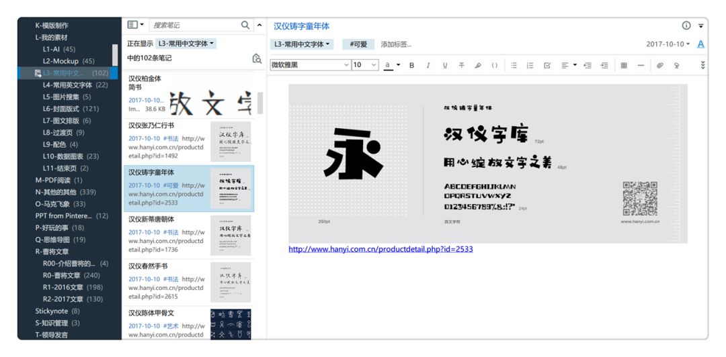Open the PPT from Pinterest notebook

pos(72,216)
